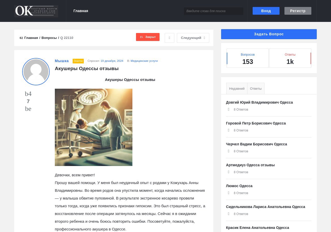Image resolution: width=331 pixels, height=232 pixels.
Task: Switch to the Недавний tab
Action: 237,88
